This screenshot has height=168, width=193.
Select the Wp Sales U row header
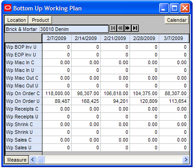tap(24, 148)
